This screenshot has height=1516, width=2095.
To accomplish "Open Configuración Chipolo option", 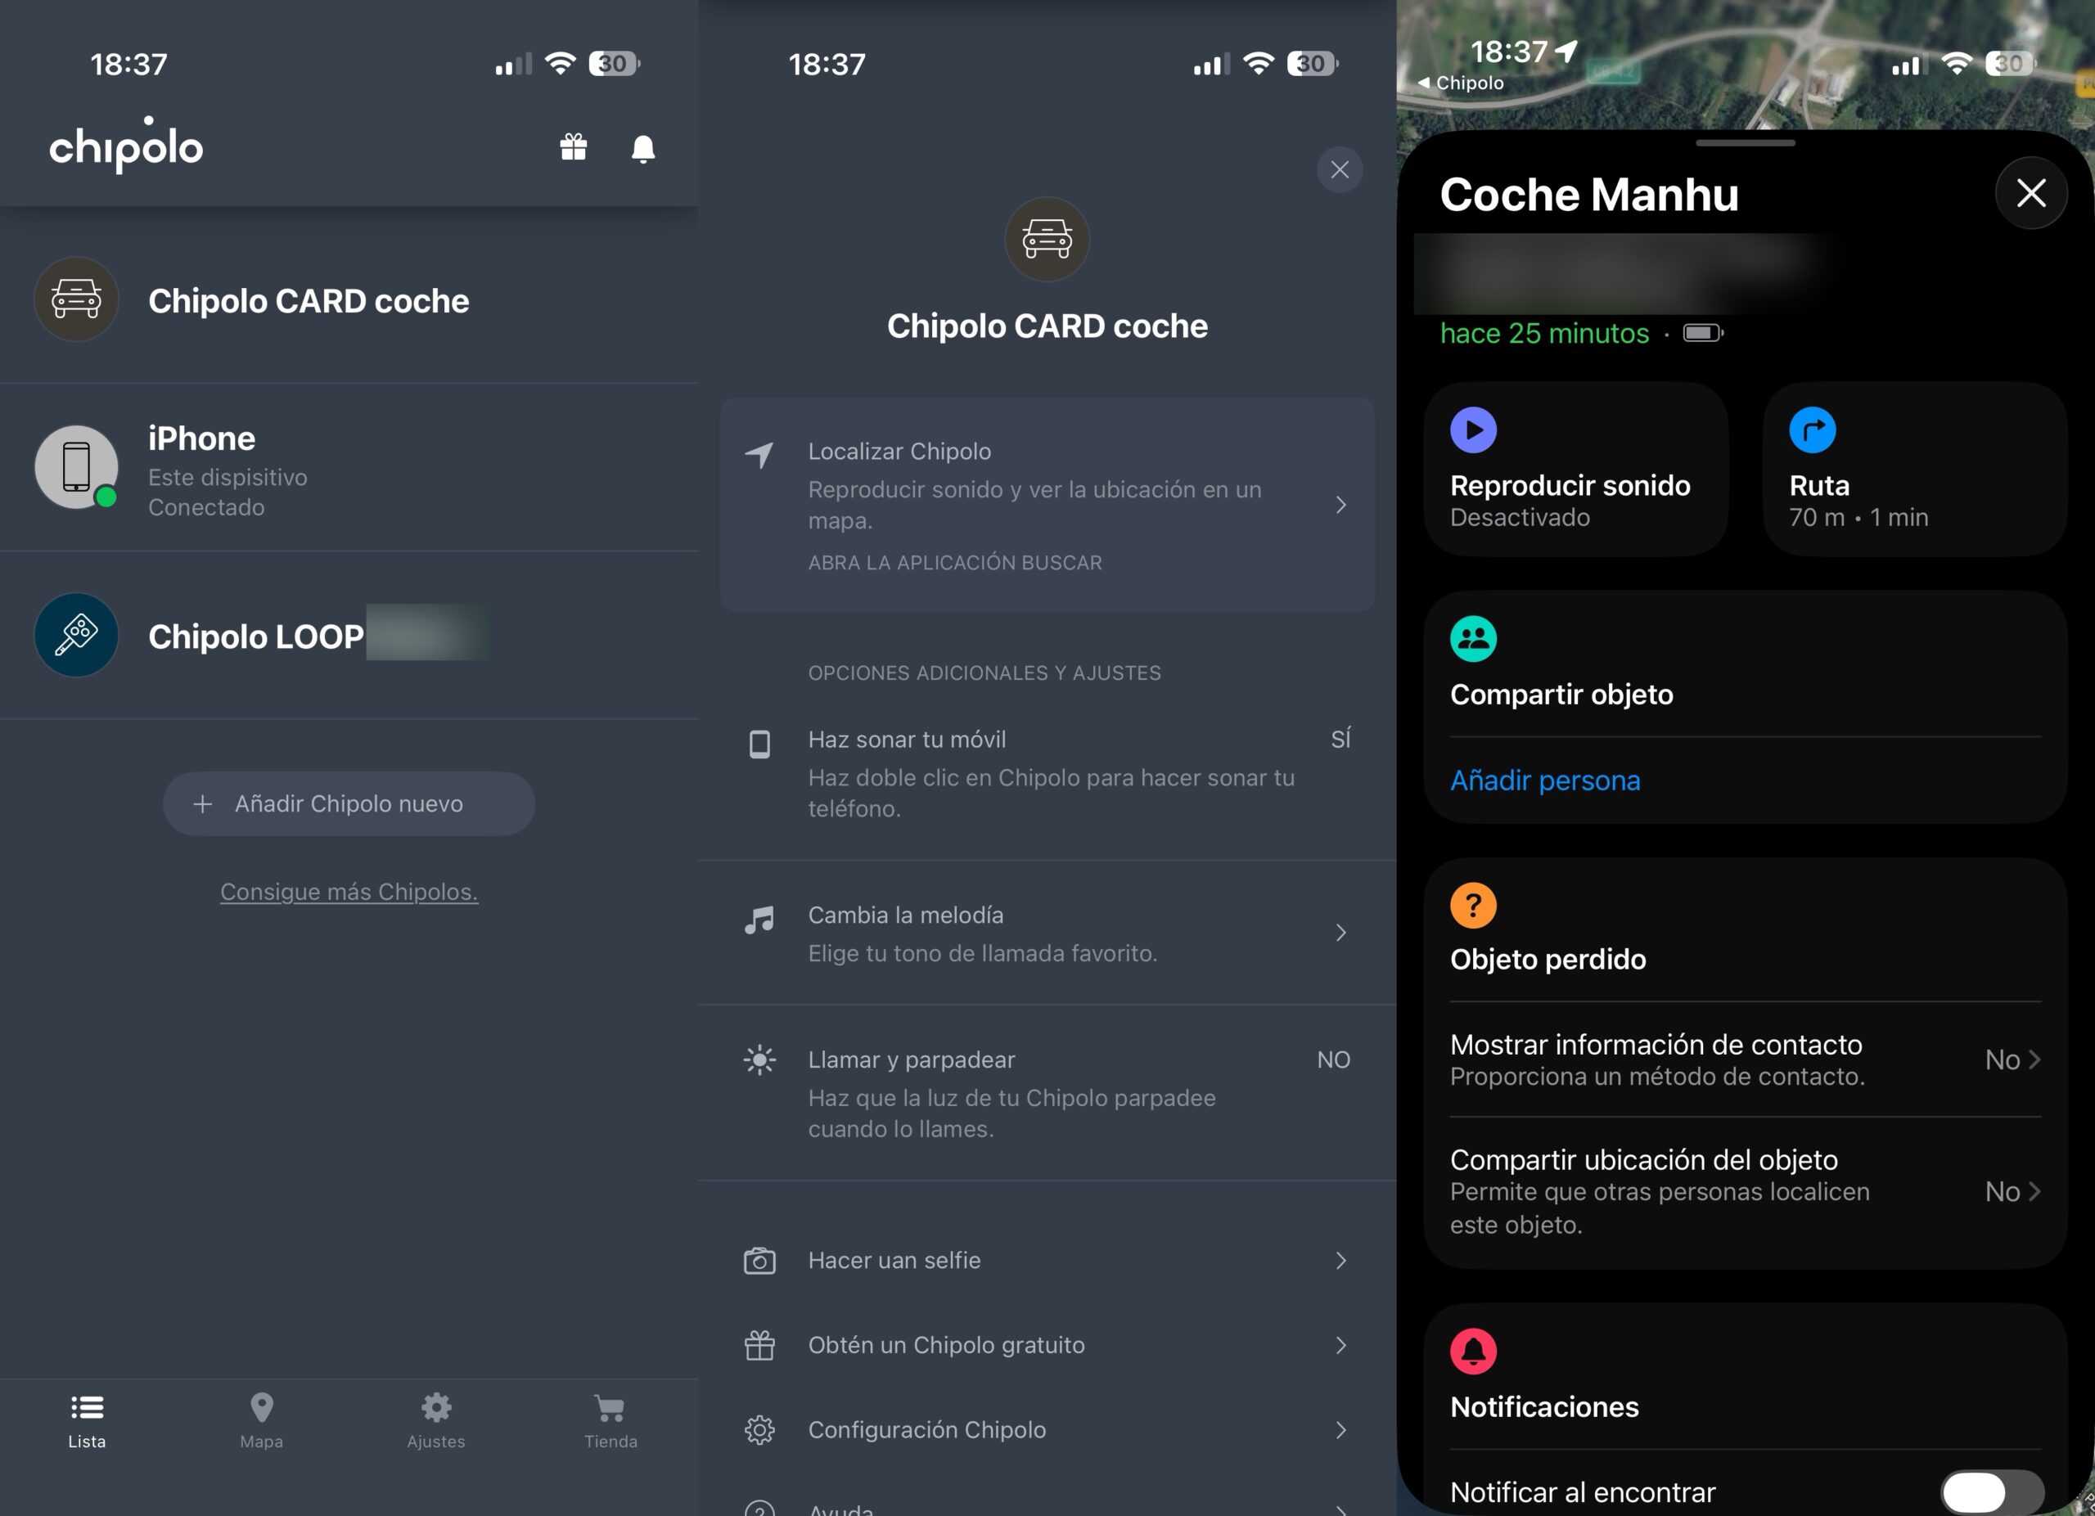I will point(1047,1429).
